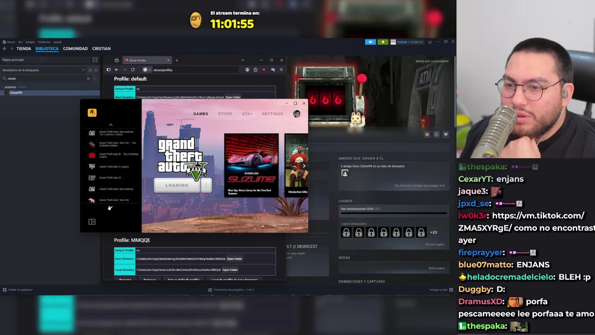
Task: Open the STORE tab in Rockstar launcher
Action: point(225,114)
